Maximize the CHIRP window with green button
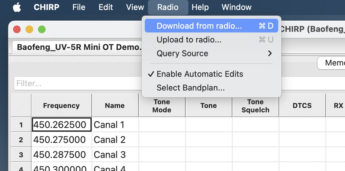The width and height of the screenshot is (345, 171). (42, 29)
